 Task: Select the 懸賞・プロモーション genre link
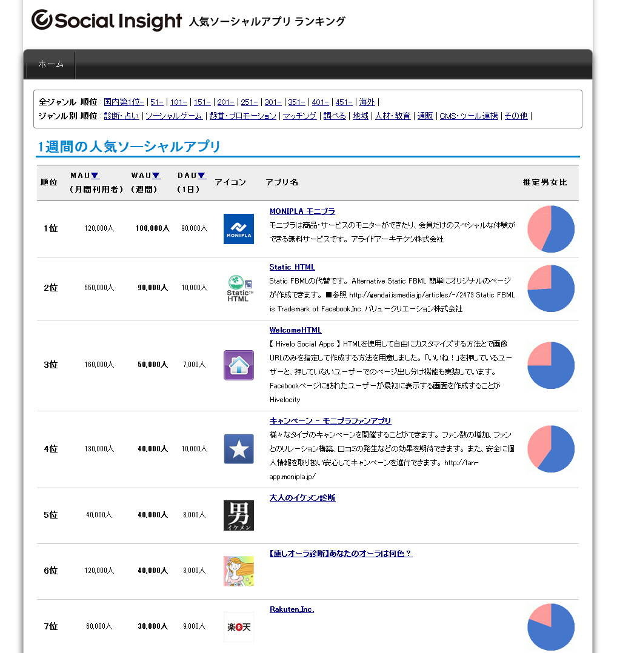(x=243, y=116)
